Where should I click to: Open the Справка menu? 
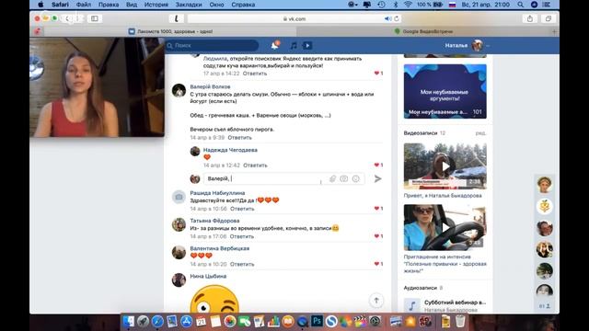243,5
